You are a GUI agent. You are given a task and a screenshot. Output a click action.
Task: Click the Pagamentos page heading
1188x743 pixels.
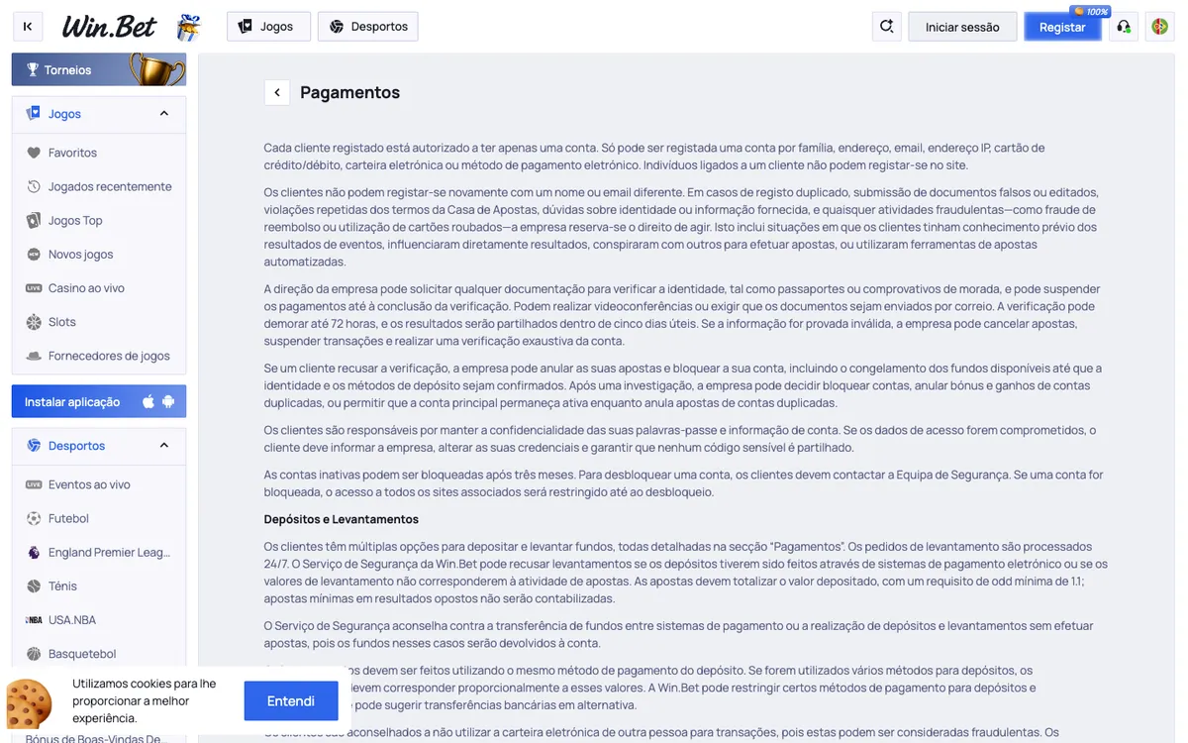[x=349, y=92]
